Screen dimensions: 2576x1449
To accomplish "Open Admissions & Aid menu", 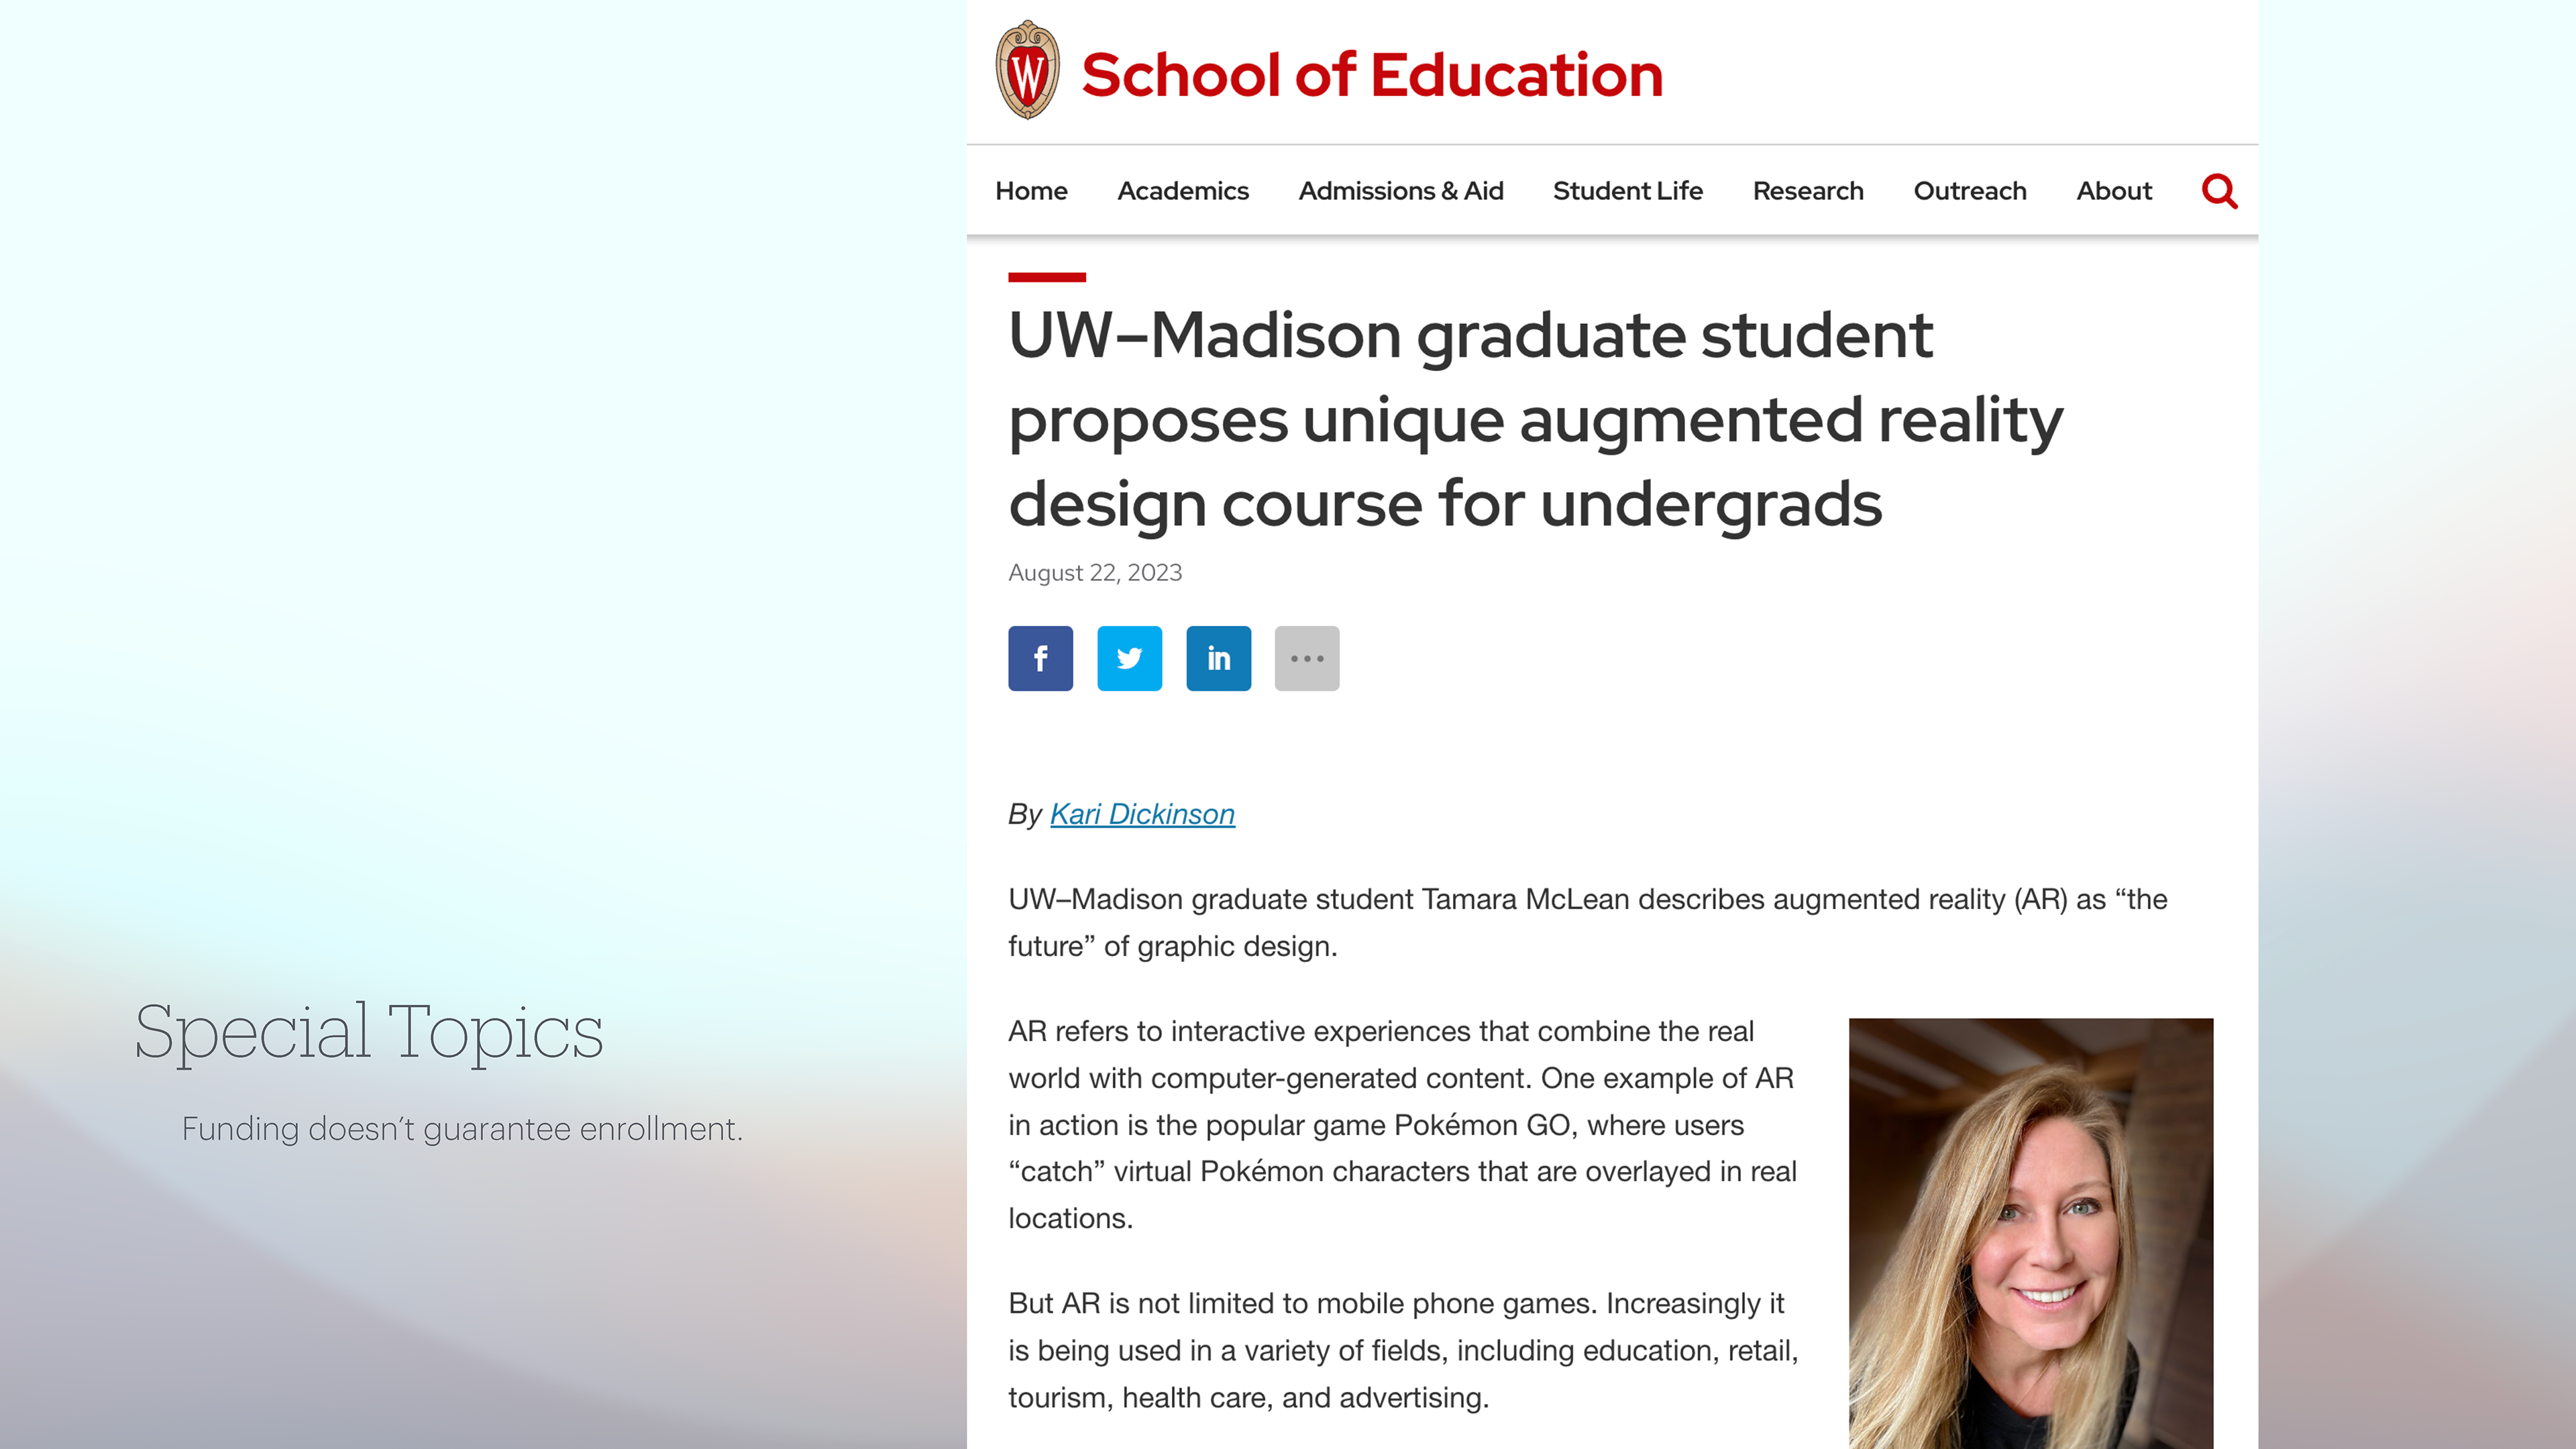I will [1400, 191].
